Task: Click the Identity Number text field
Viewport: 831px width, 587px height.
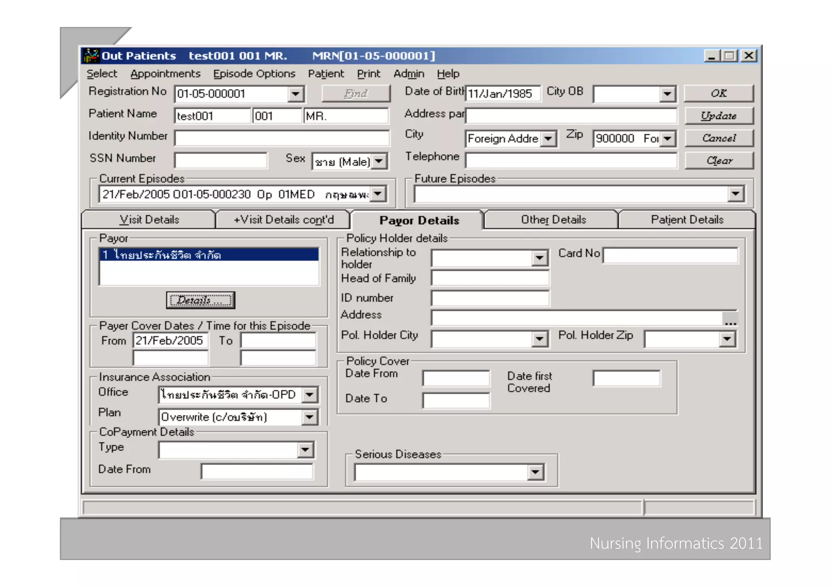Action: coord(282,138)
